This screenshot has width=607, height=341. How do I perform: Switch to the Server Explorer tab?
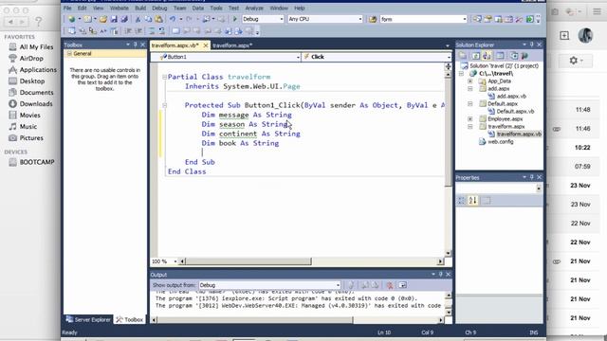(88, 320)
